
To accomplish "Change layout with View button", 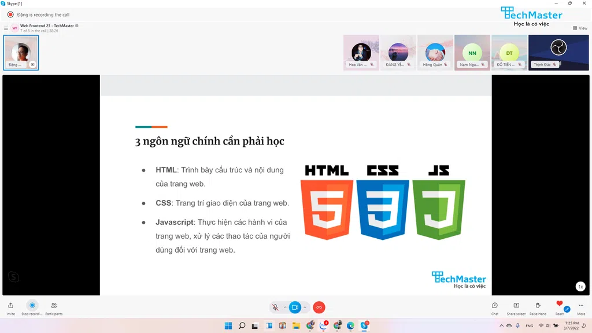I will click(579, 28).
